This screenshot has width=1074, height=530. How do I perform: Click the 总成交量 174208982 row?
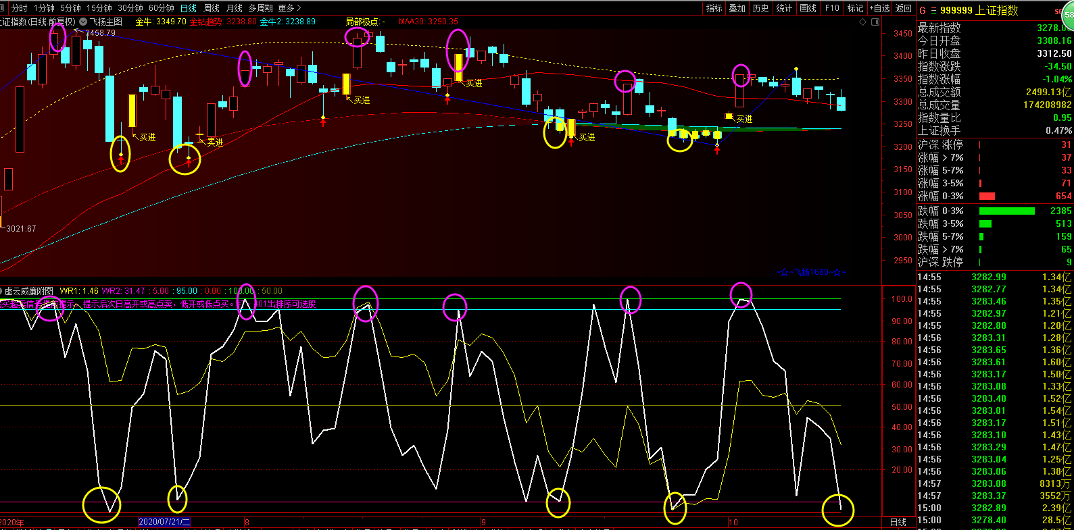[995, 105]
